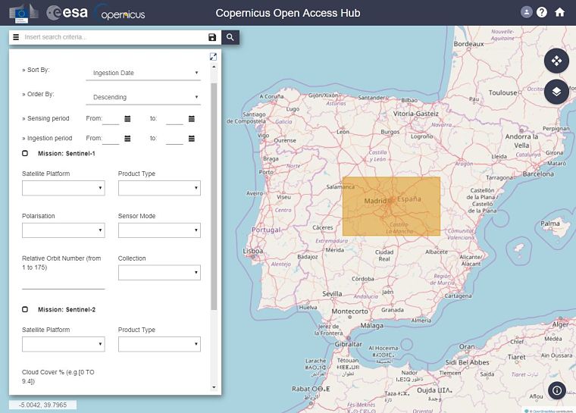Open the hamburger menu in search bar
Viewport: 576px width, 413px height.
point(16,37)
